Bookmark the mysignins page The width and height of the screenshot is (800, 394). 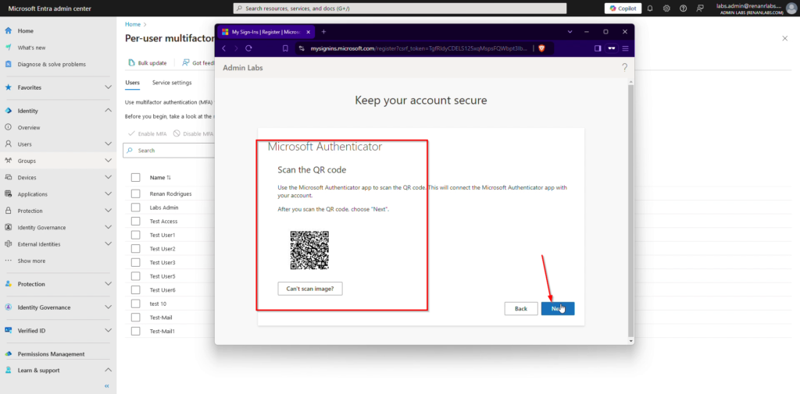pyautogui.click(x=285, y=48)
